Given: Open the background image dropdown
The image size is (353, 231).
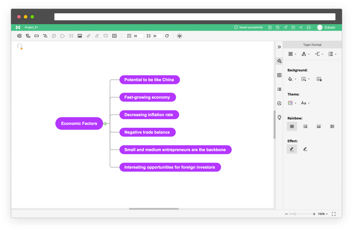Looking at the screenshot, I should point(306,79).
